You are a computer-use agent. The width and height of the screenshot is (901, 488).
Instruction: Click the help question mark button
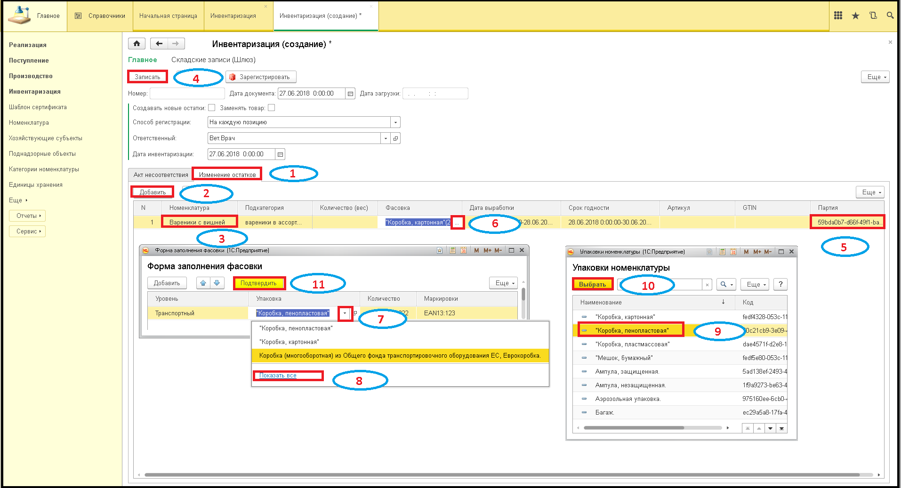[x=780, y=284]
